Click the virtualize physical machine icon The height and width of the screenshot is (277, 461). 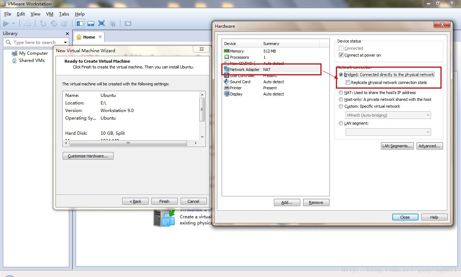click(x=164, y=218)
